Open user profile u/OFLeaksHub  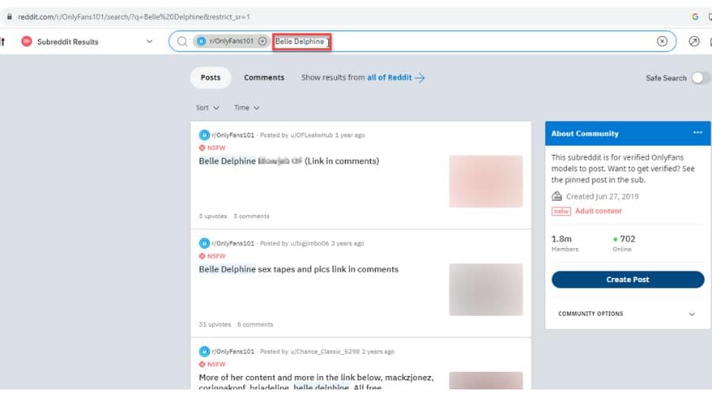pyautogui.click(x=312, y=135)
